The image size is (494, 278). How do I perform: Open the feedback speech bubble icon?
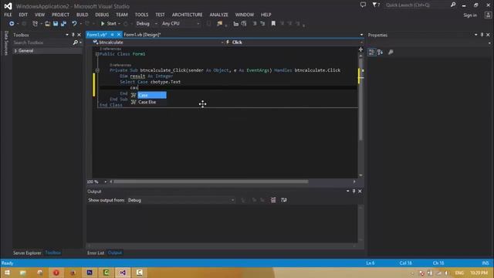pos(363,5)
